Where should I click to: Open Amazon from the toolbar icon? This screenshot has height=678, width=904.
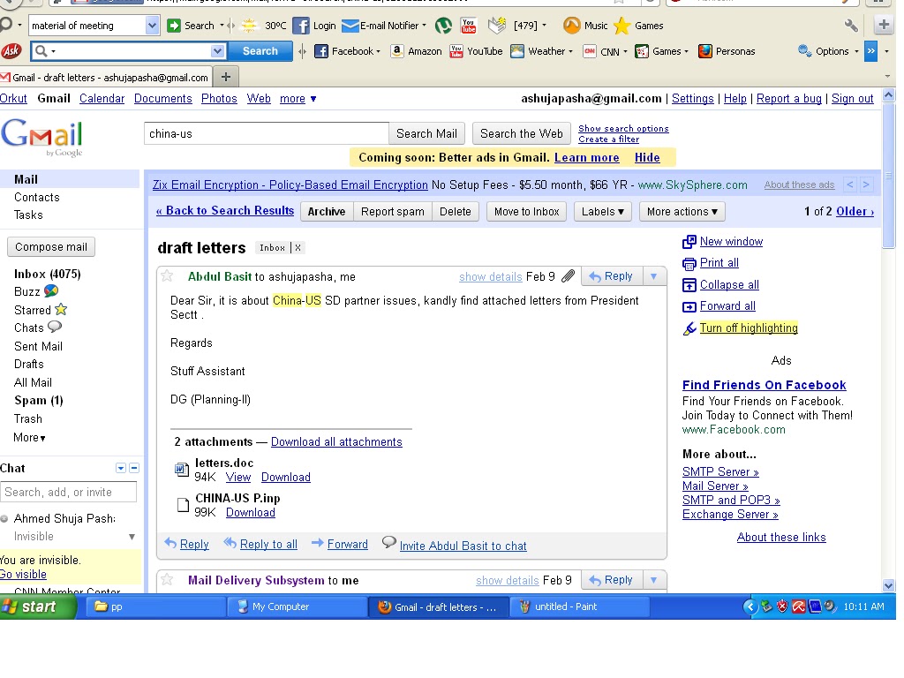point(399,51)
